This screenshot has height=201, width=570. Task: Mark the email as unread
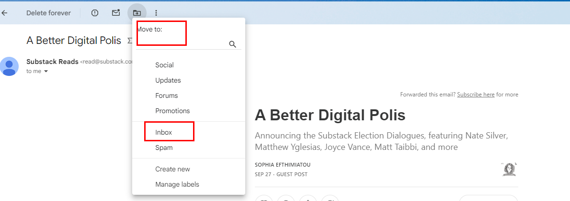(116, 13)
